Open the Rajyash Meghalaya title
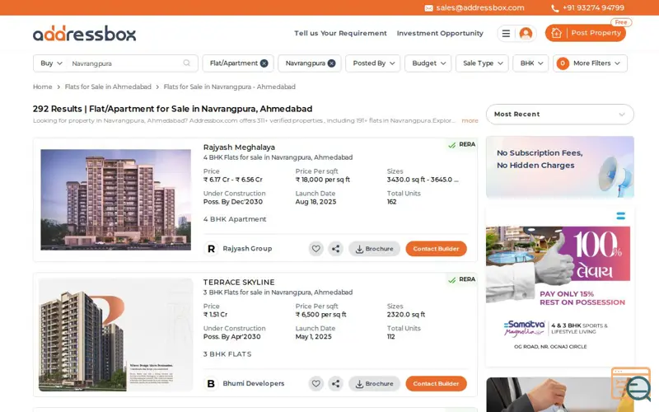This screenshot has width=659, height=412. tap(239, 147)
